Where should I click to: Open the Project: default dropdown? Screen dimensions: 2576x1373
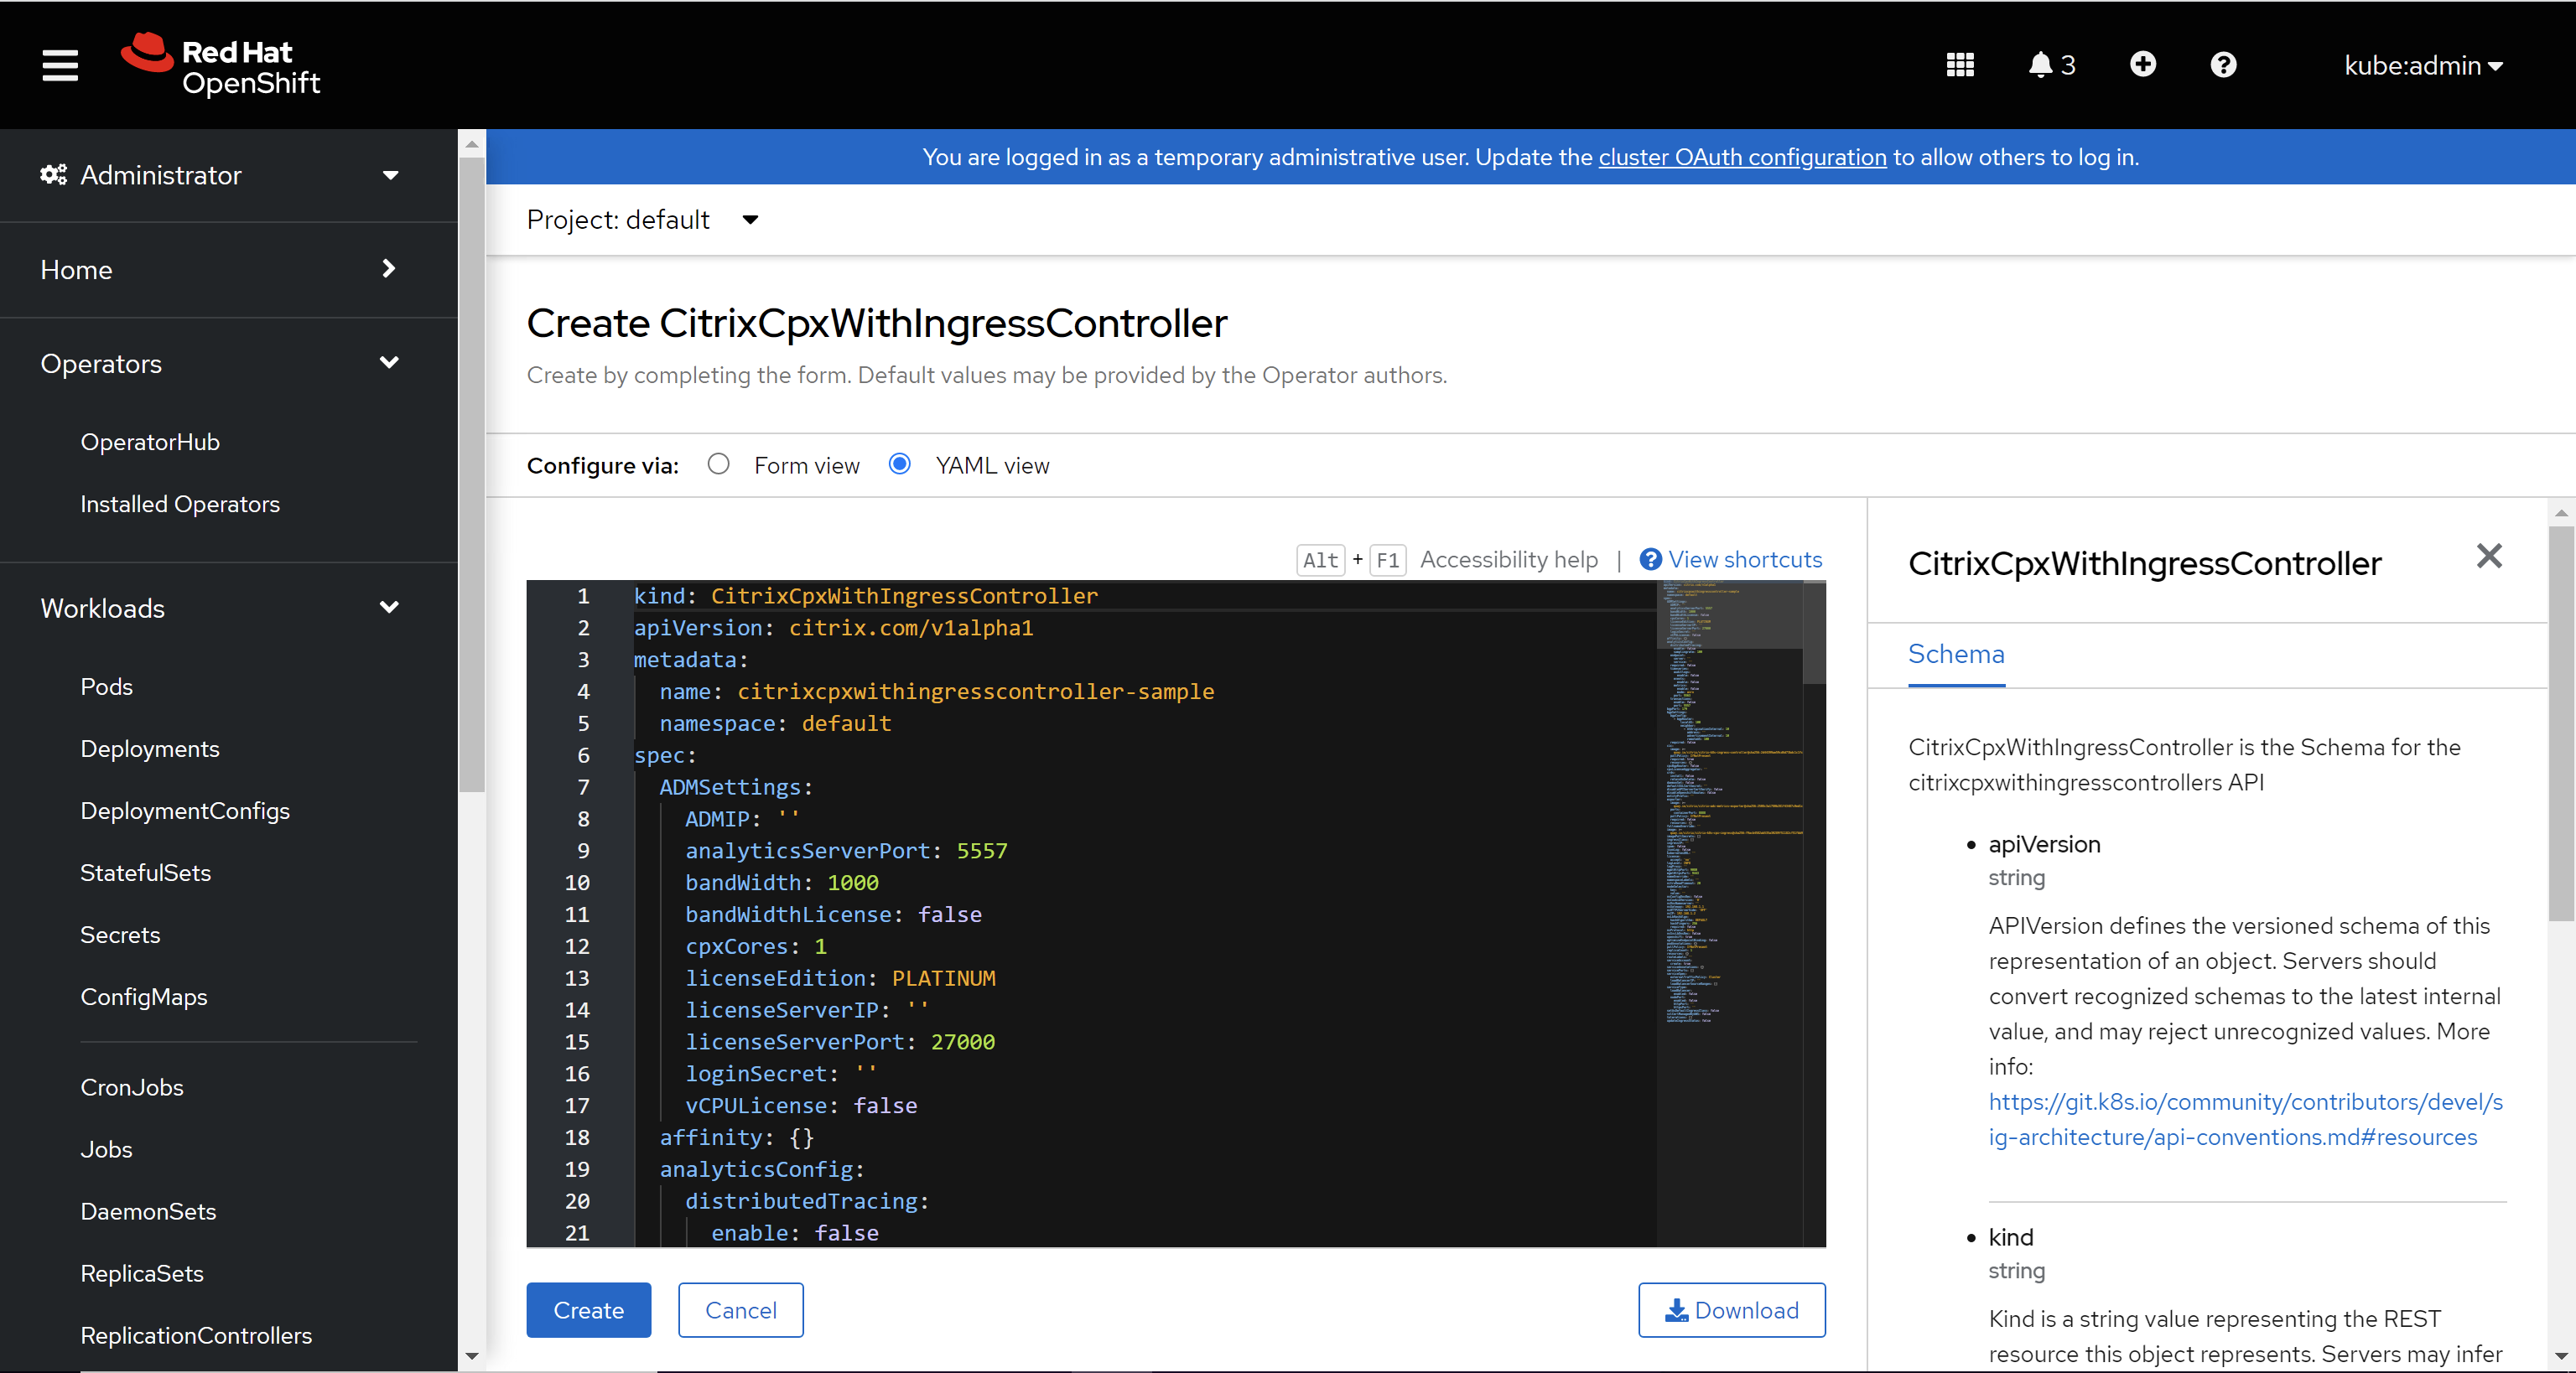pos(643,220)
